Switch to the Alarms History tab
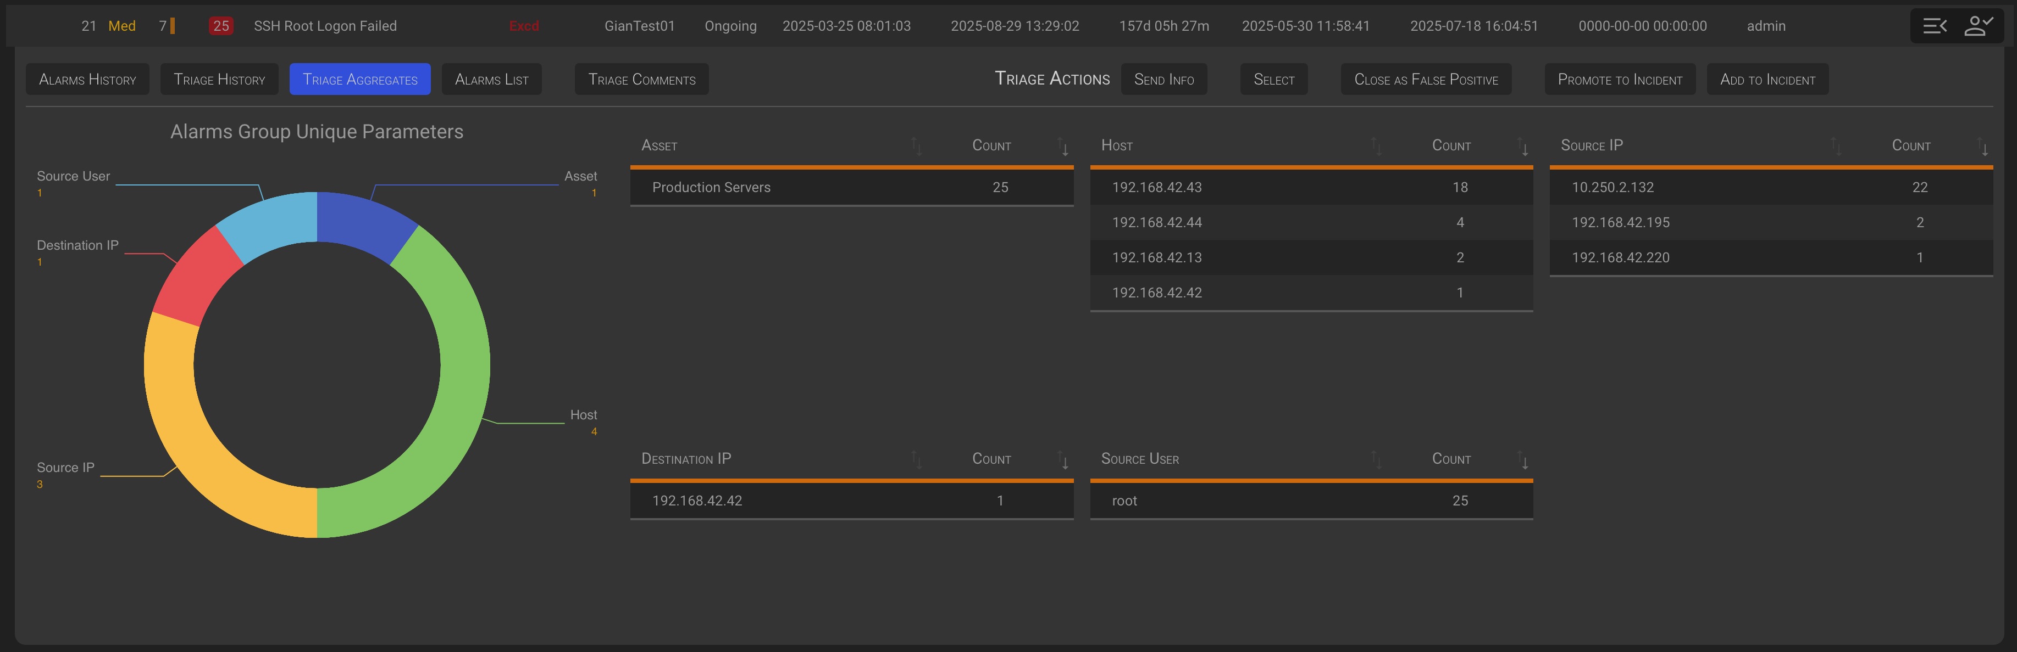 (x=88, y=80)
